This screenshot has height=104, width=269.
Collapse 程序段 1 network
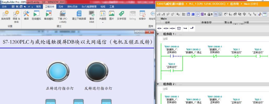pos(158,34)
